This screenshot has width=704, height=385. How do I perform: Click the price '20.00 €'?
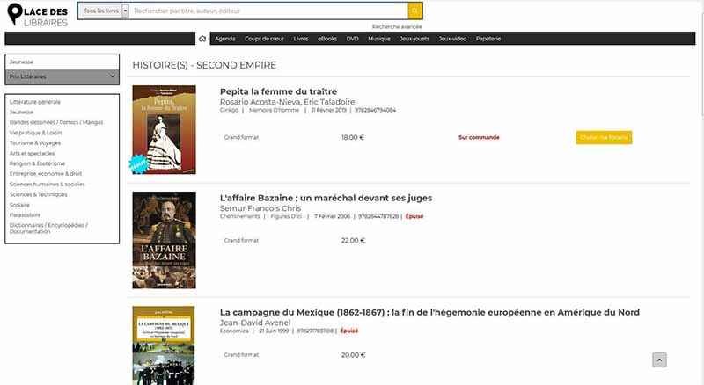(354, 355)
